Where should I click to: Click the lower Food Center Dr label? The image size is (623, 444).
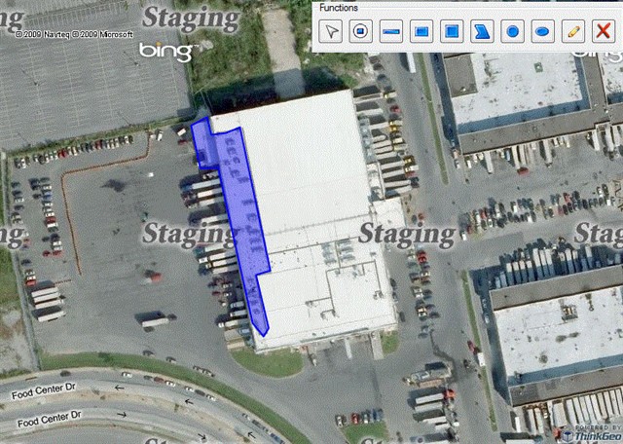pyautogui.click(x=50, y=419)
